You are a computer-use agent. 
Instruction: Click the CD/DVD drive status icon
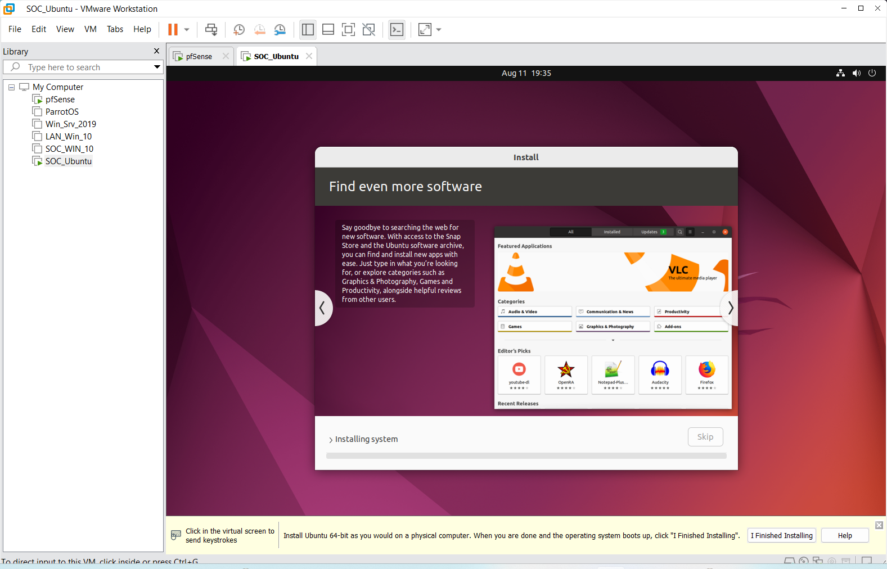804,561
